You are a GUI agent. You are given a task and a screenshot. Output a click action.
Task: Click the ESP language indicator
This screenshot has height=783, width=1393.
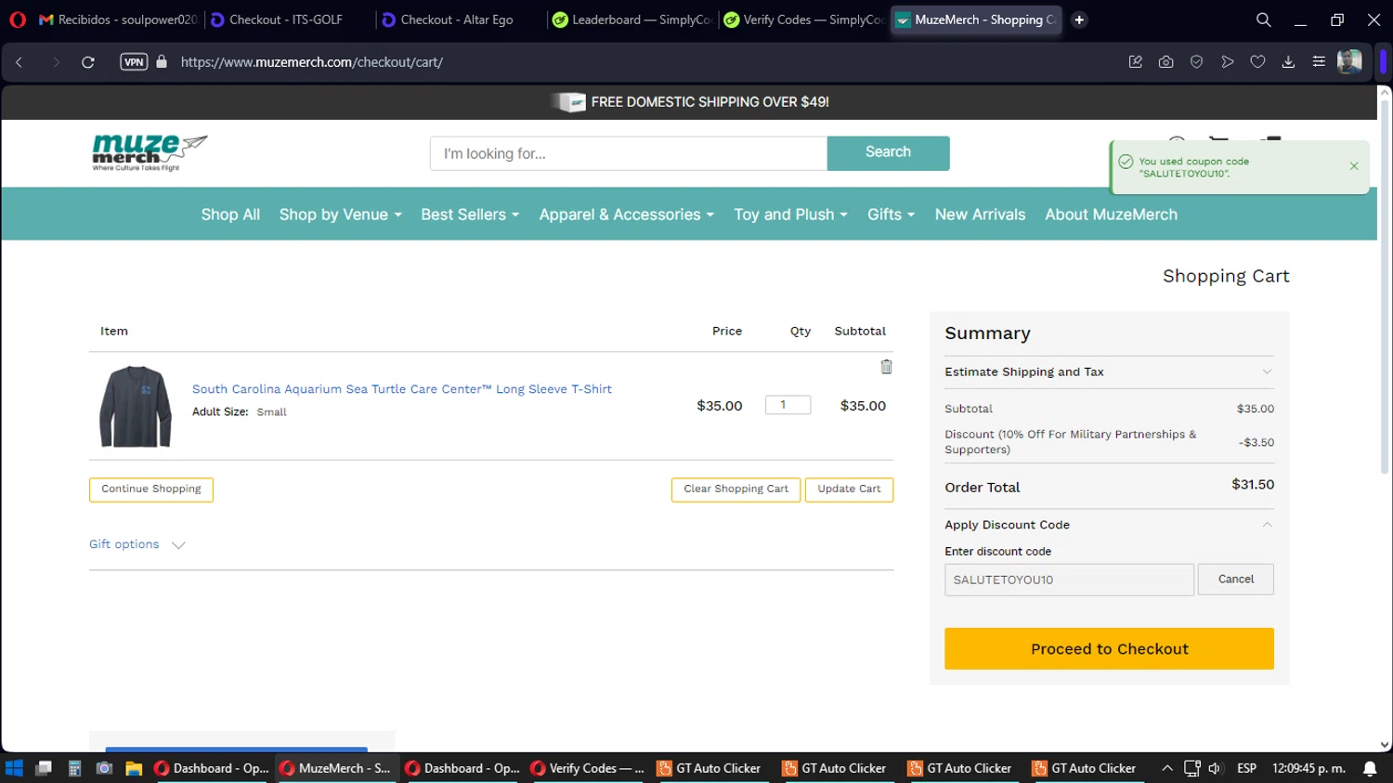(x=1246, y=768)
